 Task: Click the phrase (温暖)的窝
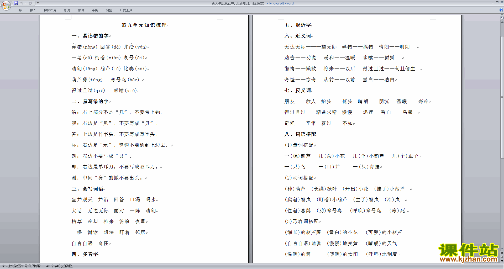298,254
